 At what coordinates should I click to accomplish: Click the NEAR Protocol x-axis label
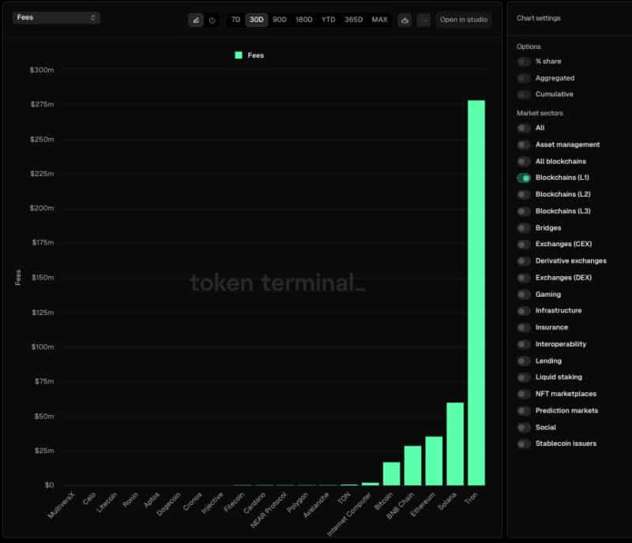tap(269, 510)
